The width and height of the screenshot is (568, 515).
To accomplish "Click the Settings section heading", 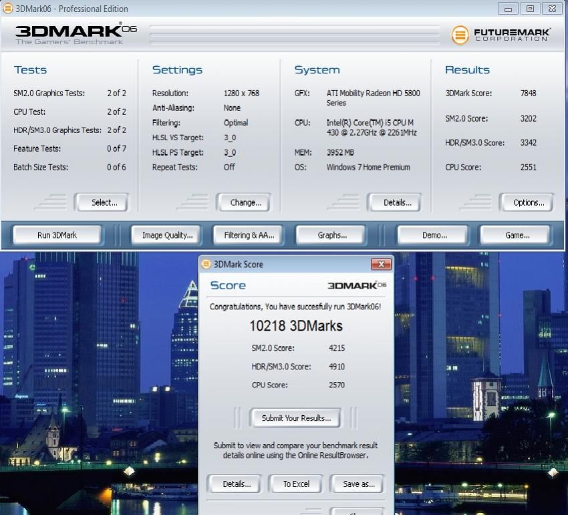I will (177, 70).
